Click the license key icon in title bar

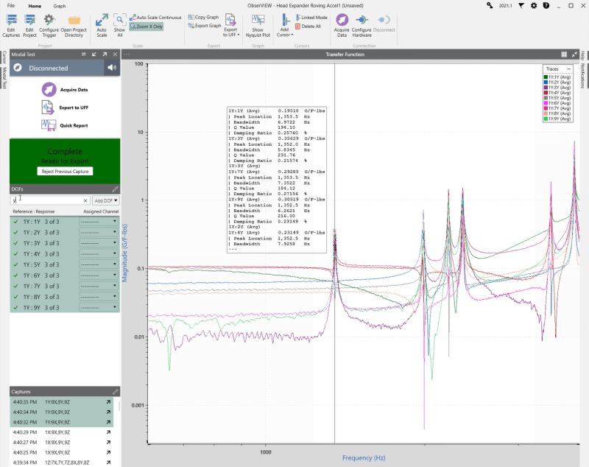[x=490, y=5]
